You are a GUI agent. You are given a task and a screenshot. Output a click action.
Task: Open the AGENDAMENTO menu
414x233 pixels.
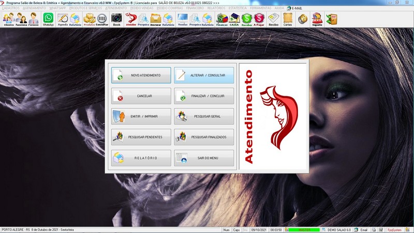34,8
